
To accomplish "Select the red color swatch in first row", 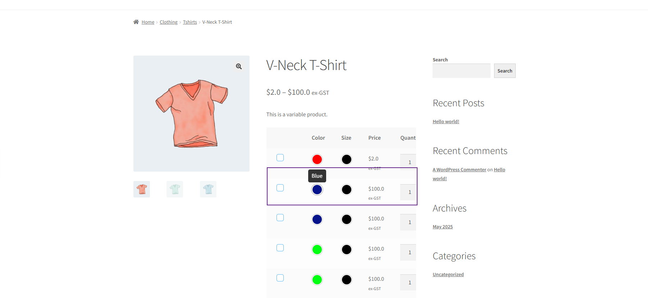I will tap(317, 159).
